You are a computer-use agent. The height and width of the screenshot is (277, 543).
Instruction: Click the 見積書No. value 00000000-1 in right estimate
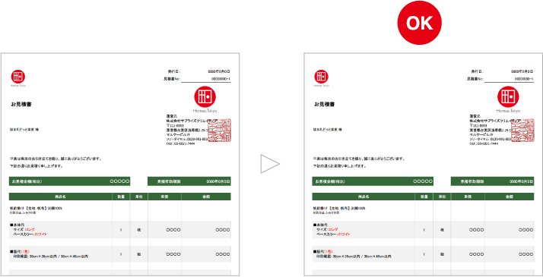click(x=524, y=79)
